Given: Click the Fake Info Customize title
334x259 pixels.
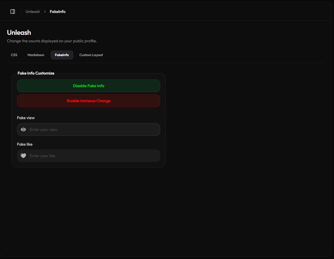Looking at the screenshot, I should coord(36,73).
